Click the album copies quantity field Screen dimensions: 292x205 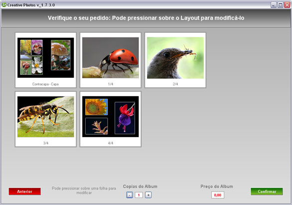pyautogui.click(x=139, y=195)
